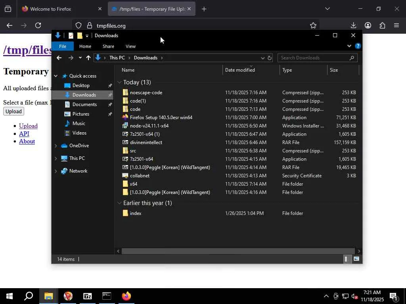Follow the Upload link in list
406x304 pixels.
[x=28, y=126]
